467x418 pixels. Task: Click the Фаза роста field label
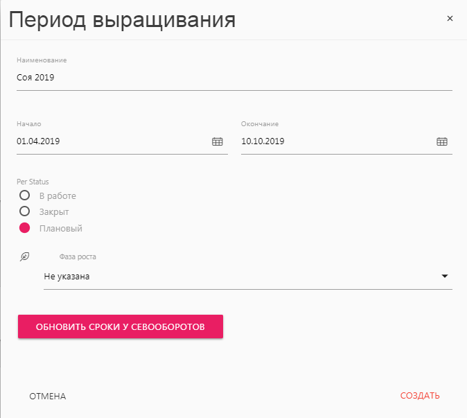78,256
